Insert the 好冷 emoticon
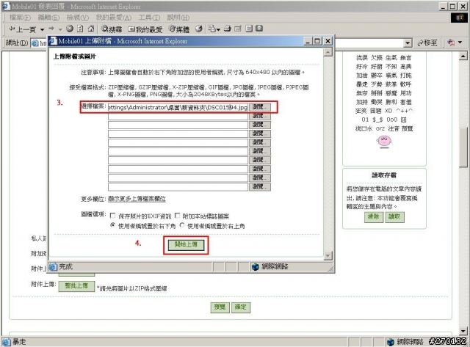This screenshot has height=347, width=470. click(x=362, y=67)
